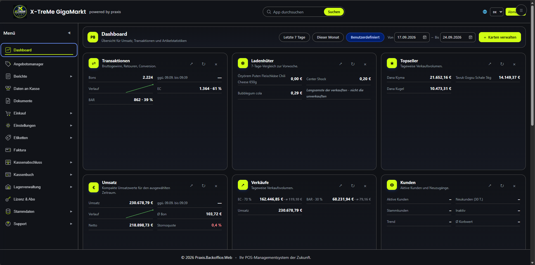The width and height of the screenshot is (535, 265).
Task: Open the Von date calendar picker
Action: (x=425, y=37)
